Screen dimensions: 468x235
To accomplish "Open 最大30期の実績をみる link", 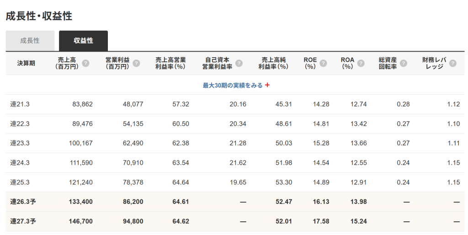I will coord(233,85).
